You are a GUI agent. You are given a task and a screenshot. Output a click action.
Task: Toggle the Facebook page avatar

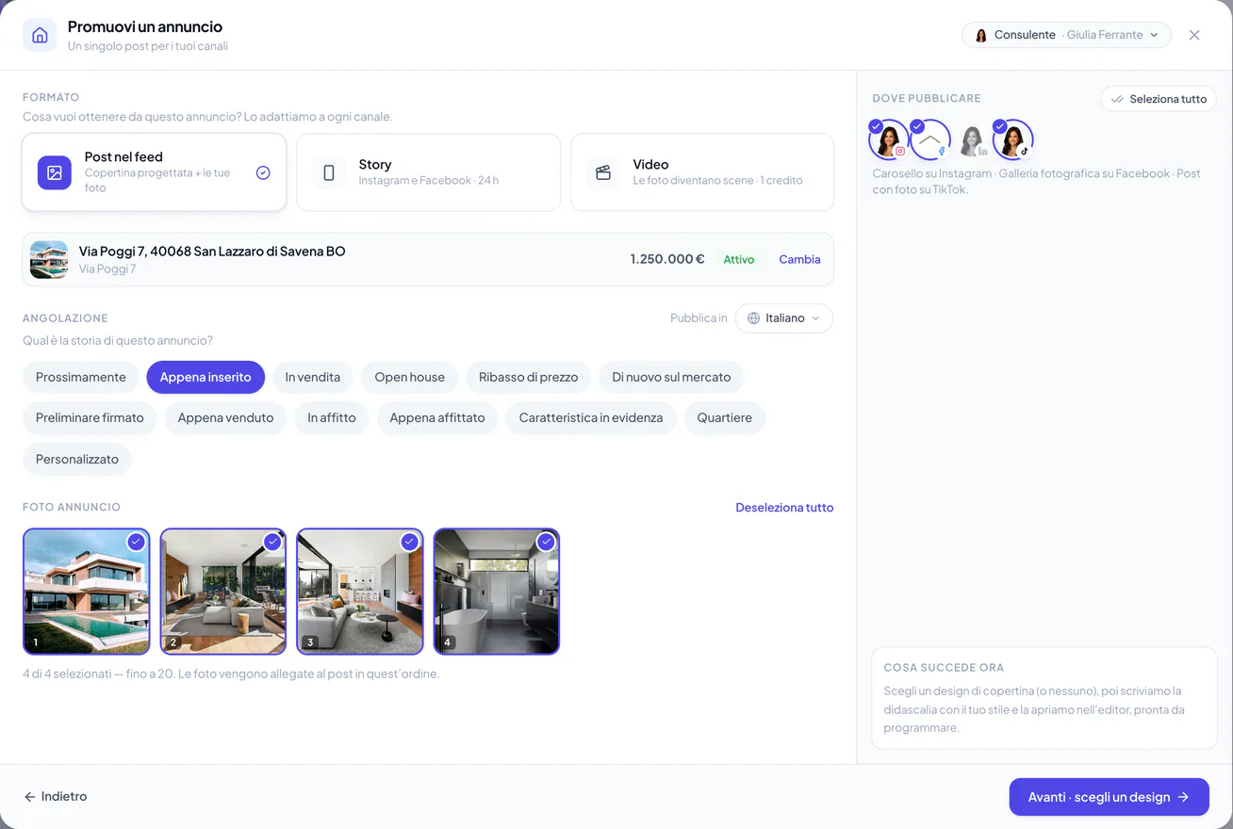coord(930,139)
